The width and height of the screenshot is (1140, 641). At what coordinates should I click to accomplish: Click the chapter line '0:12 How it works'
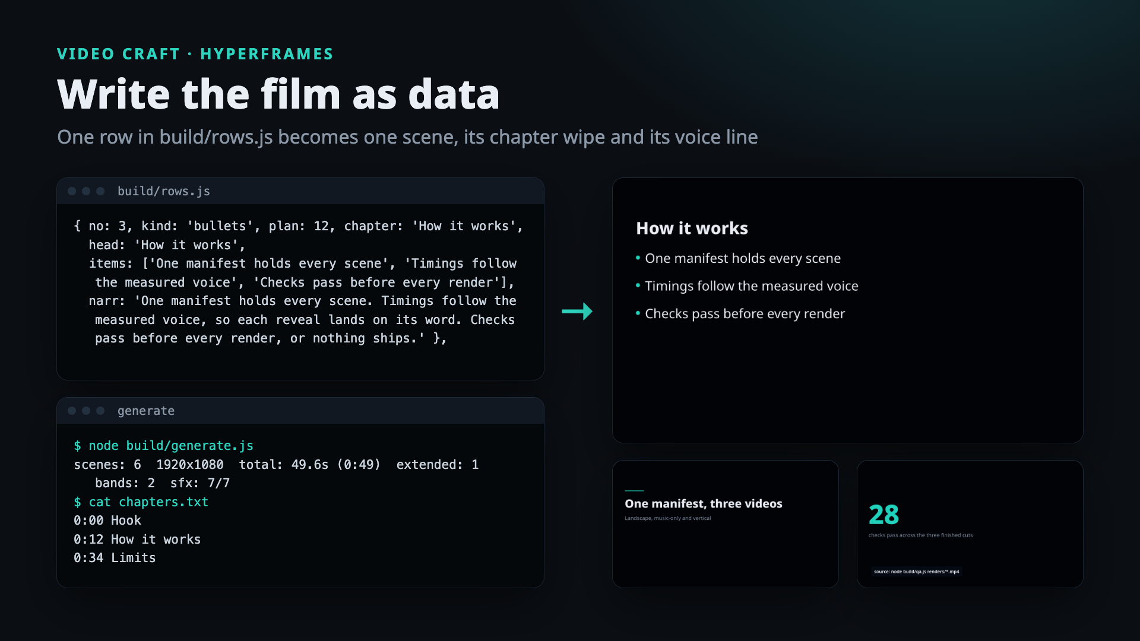137,540
